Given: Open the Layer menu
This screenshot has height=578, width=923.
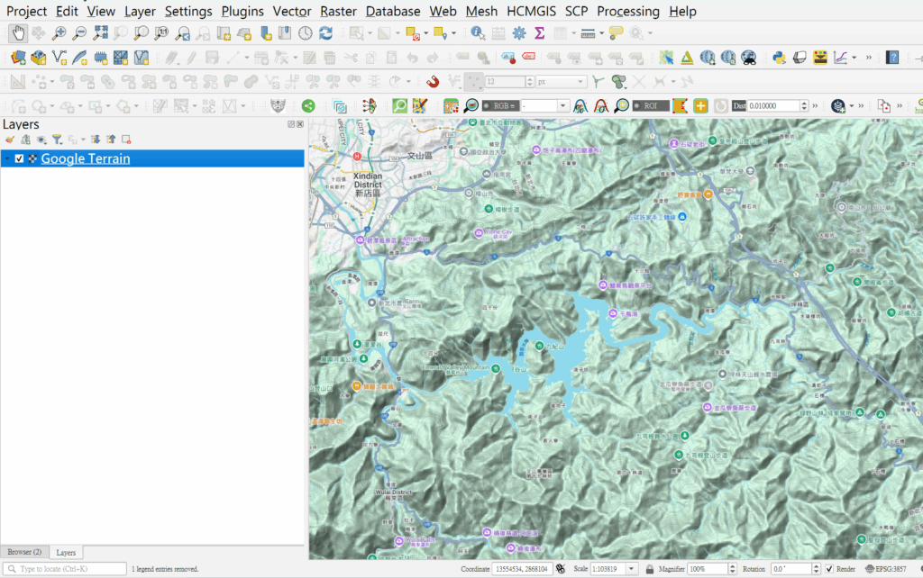Looking at the screenshot, I should 140,11.
